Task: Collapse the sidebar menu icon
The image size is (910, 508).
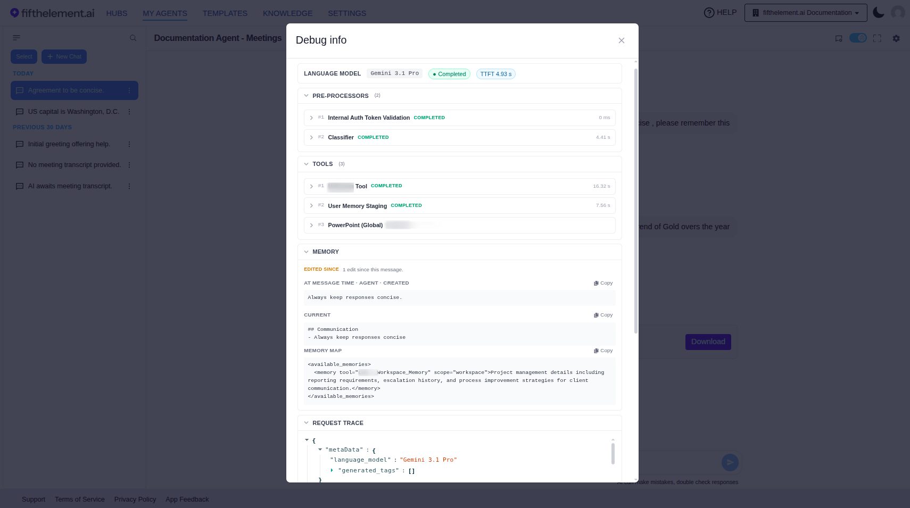Action: click(16, 38)
